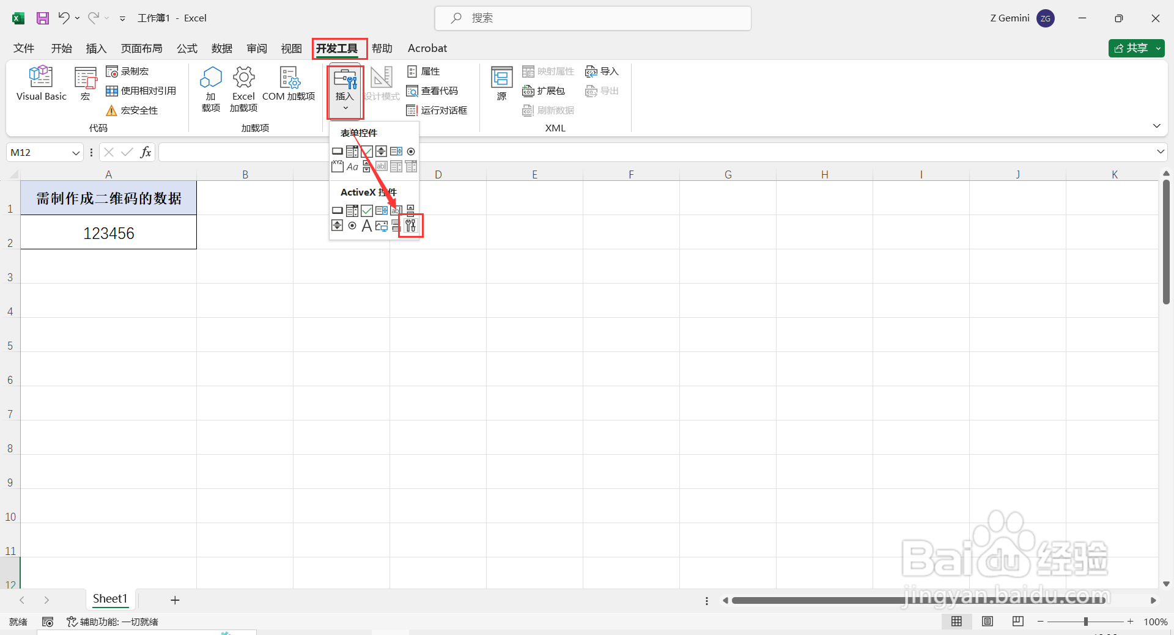Insert function via fx button
The image size is (1174, 635).
tap(146, 152)
